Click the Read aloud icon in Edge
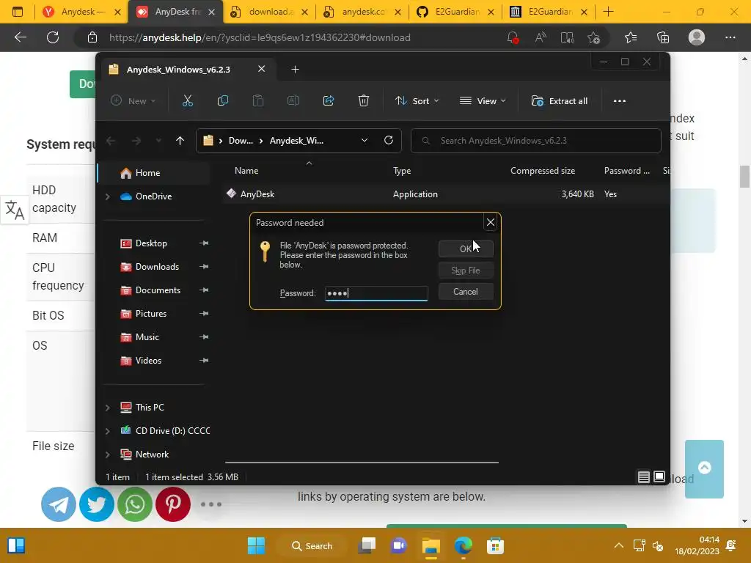751x563 pixels. click(541, 37)
